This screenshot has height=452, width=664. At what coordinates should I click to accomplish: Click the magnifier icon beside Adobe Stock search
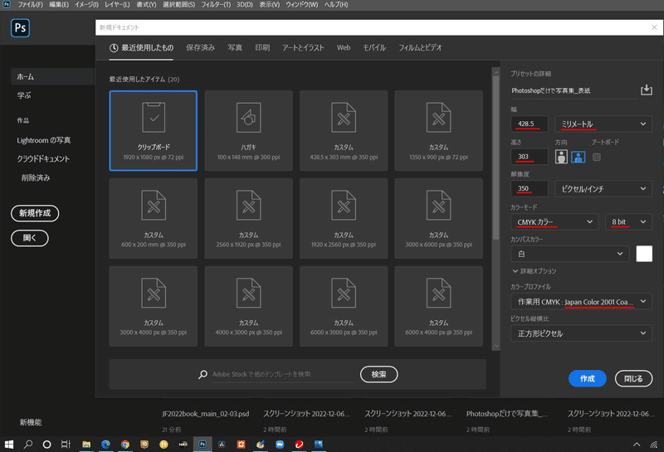(x=203, y=374)
